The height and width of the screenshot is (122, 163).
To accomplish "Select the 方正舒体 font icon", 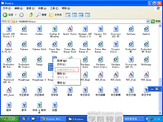I will point(24,90).
